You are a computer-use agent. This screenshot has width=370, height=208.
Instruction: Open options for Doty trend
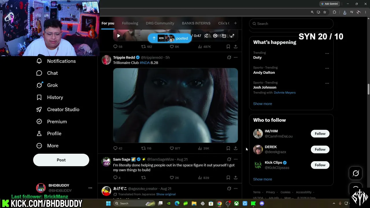327,53
